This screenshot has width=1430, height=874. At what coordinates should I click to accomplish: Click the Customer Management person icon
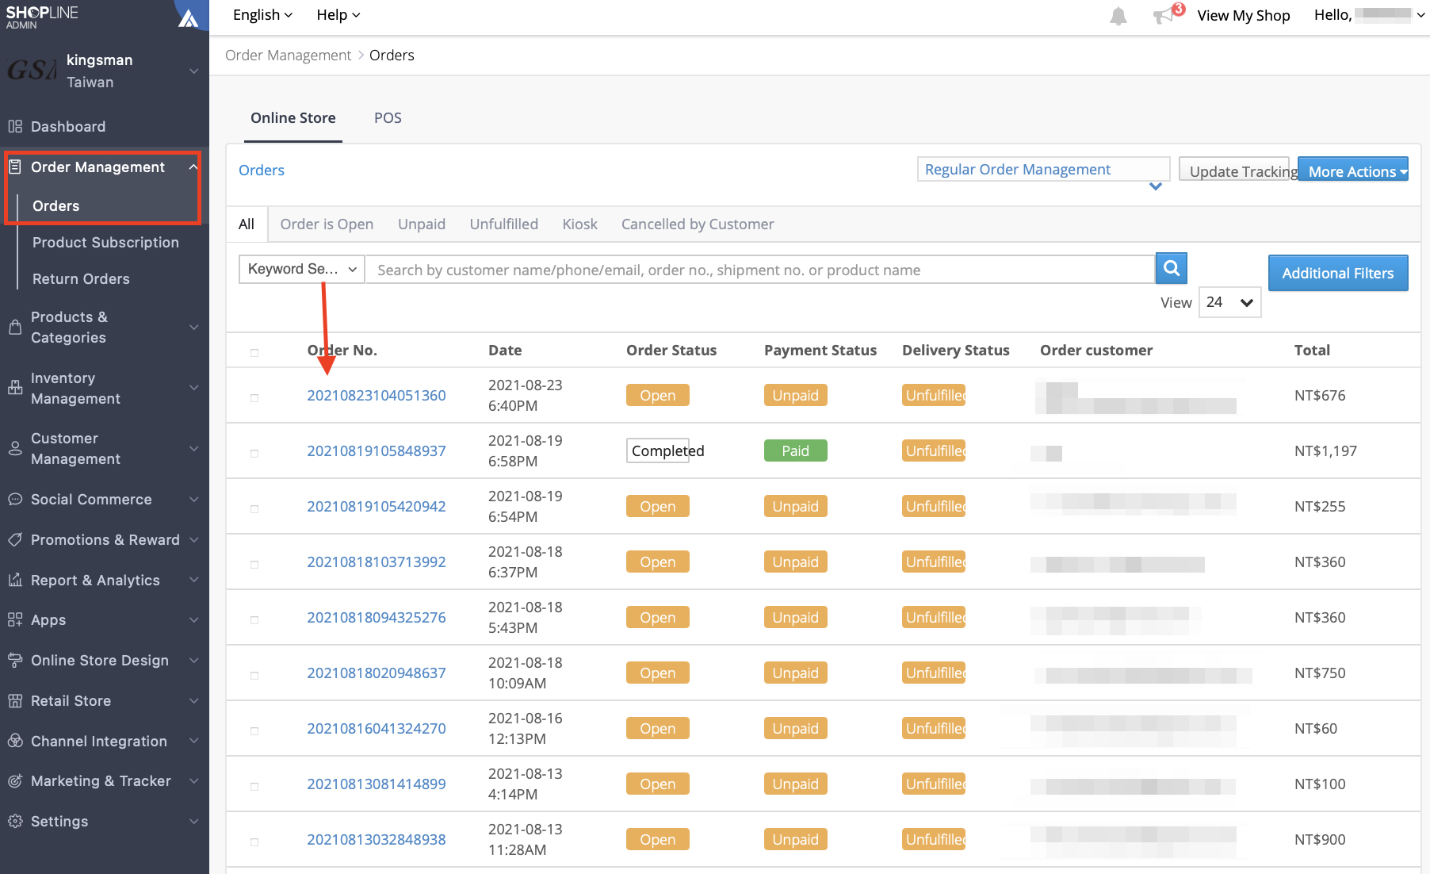[15, 448]
